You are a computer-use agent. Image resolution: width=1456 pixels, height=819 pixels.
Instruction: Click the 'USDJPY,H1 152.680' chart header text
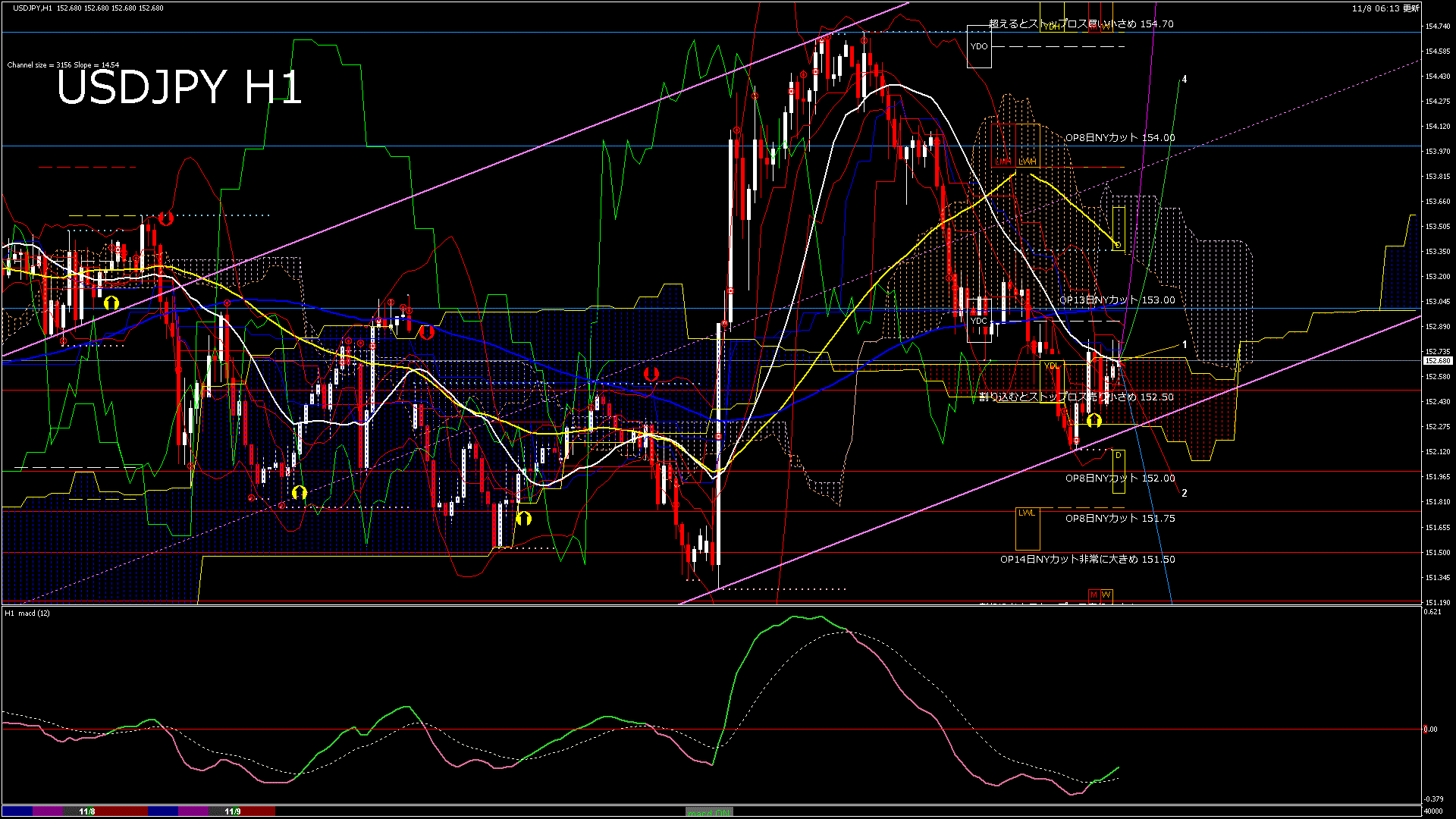click(88, 8)
